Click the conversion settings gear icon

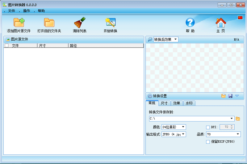click(x=150, y=96)
